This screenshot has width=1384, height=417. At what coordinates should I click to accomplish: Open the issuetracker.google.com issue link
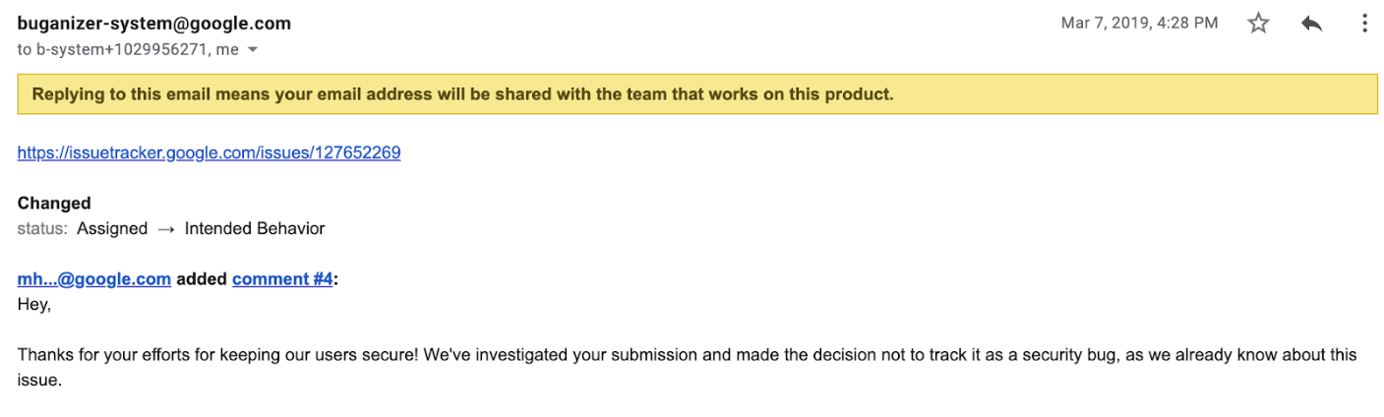tap(209, 152)
